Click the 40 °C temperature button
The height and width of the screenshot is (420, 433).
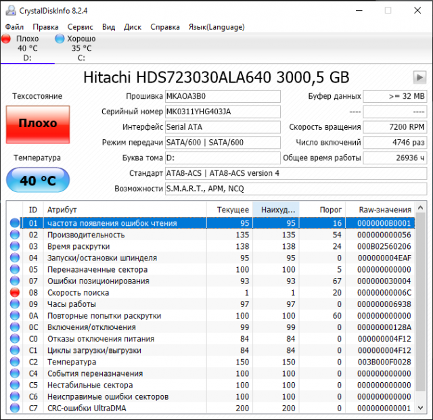click(38, 180)
